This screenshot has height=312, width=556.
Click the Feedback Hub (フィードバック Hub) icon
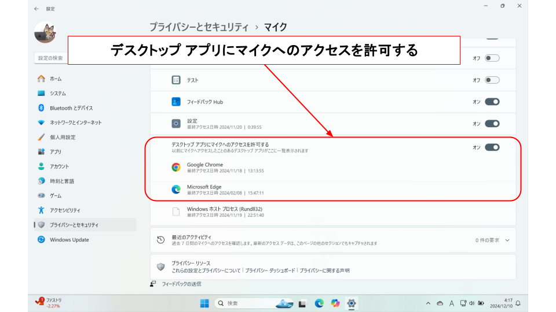[176, 102]
